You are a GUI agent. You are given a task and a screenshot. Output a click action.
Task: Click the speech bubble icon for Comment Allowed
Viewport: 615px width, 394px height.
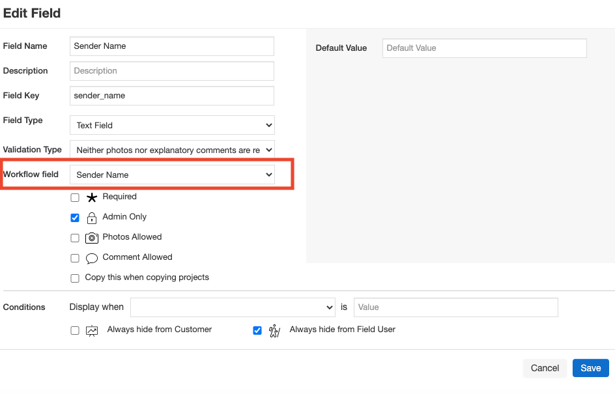[91, 257]
